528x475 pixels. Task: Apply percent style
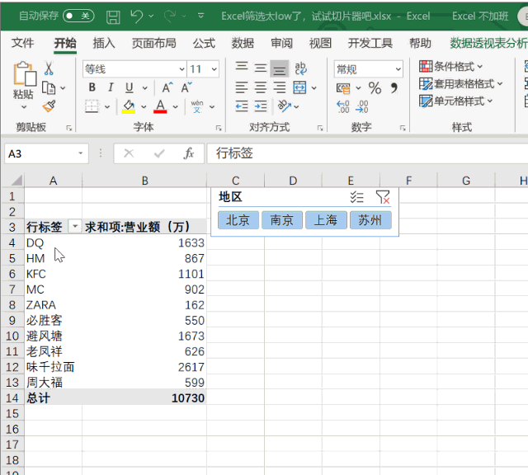(375, 88)
